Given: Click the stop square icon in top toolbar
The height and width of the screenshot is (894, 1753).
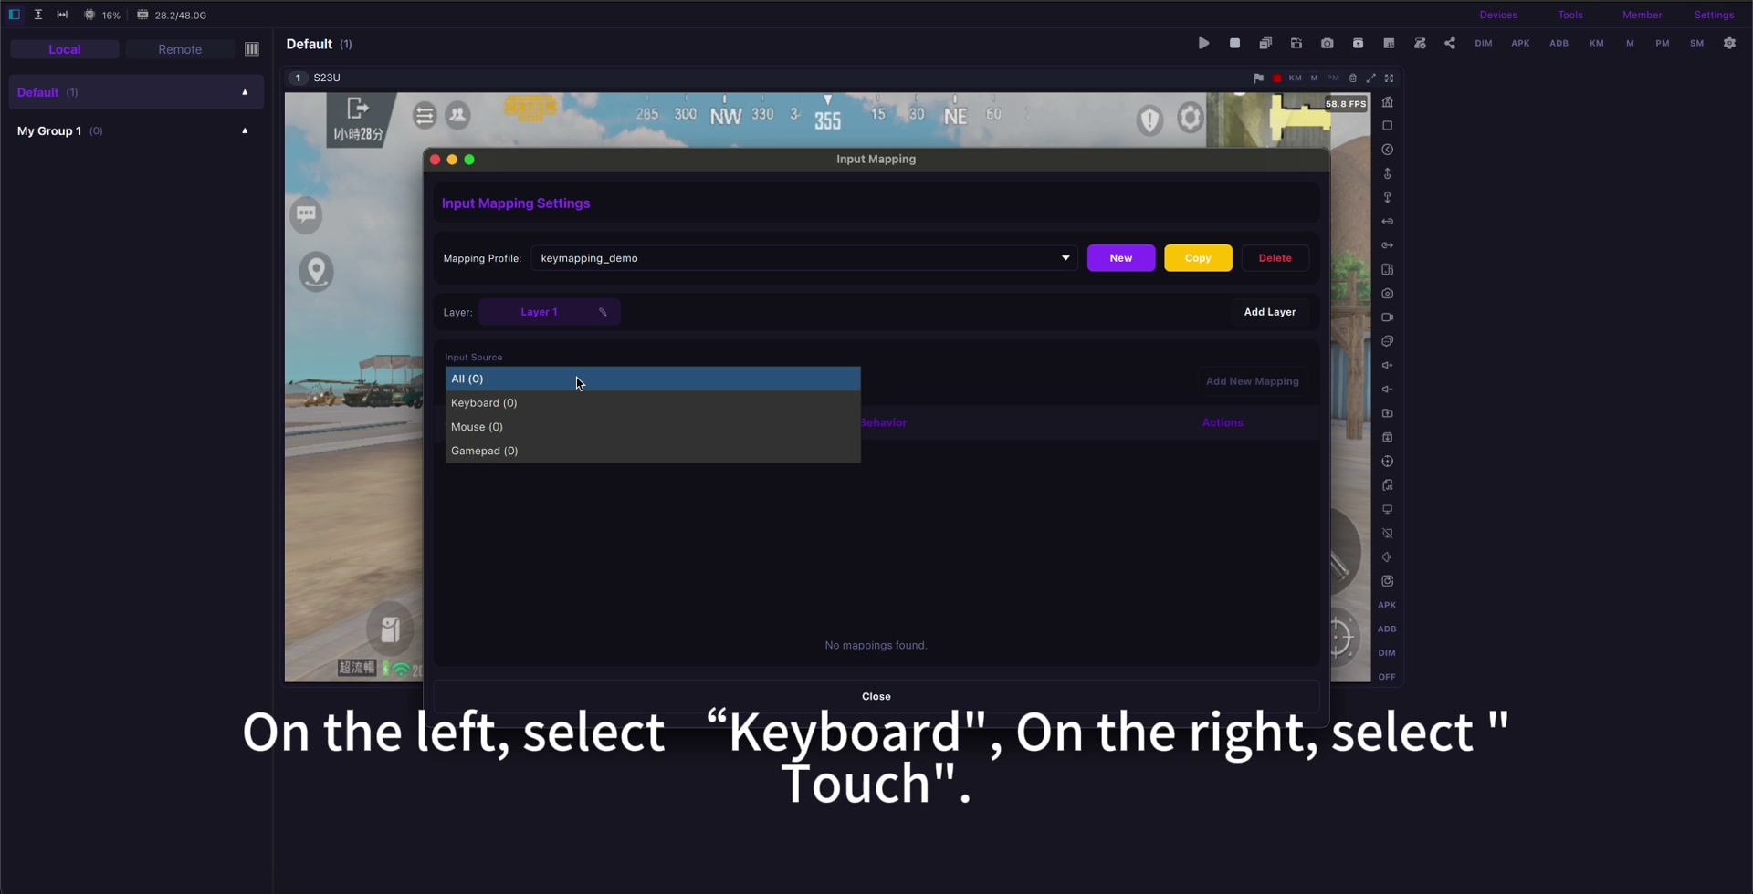Looking at the screenshot, I should (1234, 43).
